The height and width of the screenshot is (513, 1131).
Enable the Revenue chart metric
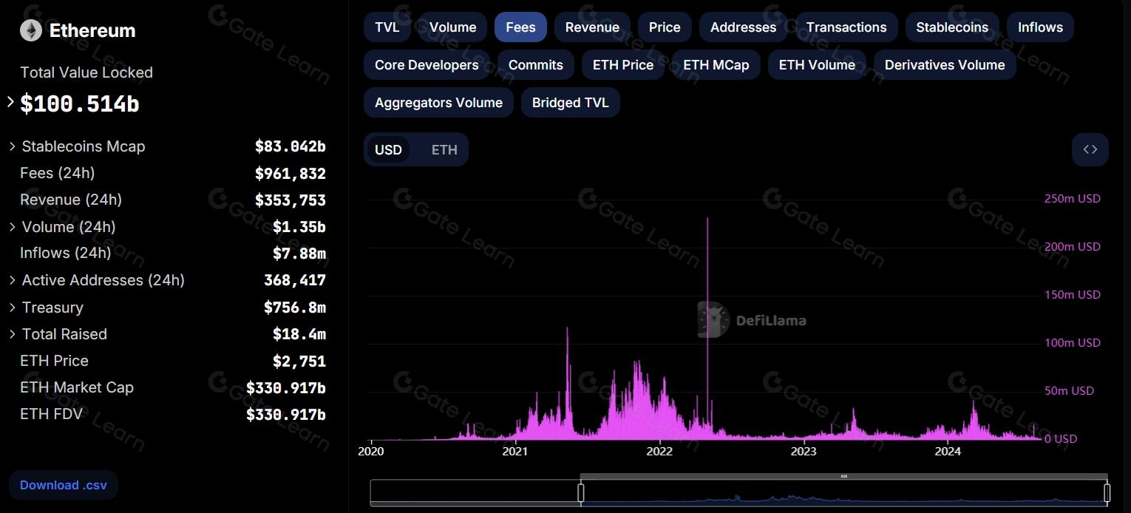pos(592,27)
